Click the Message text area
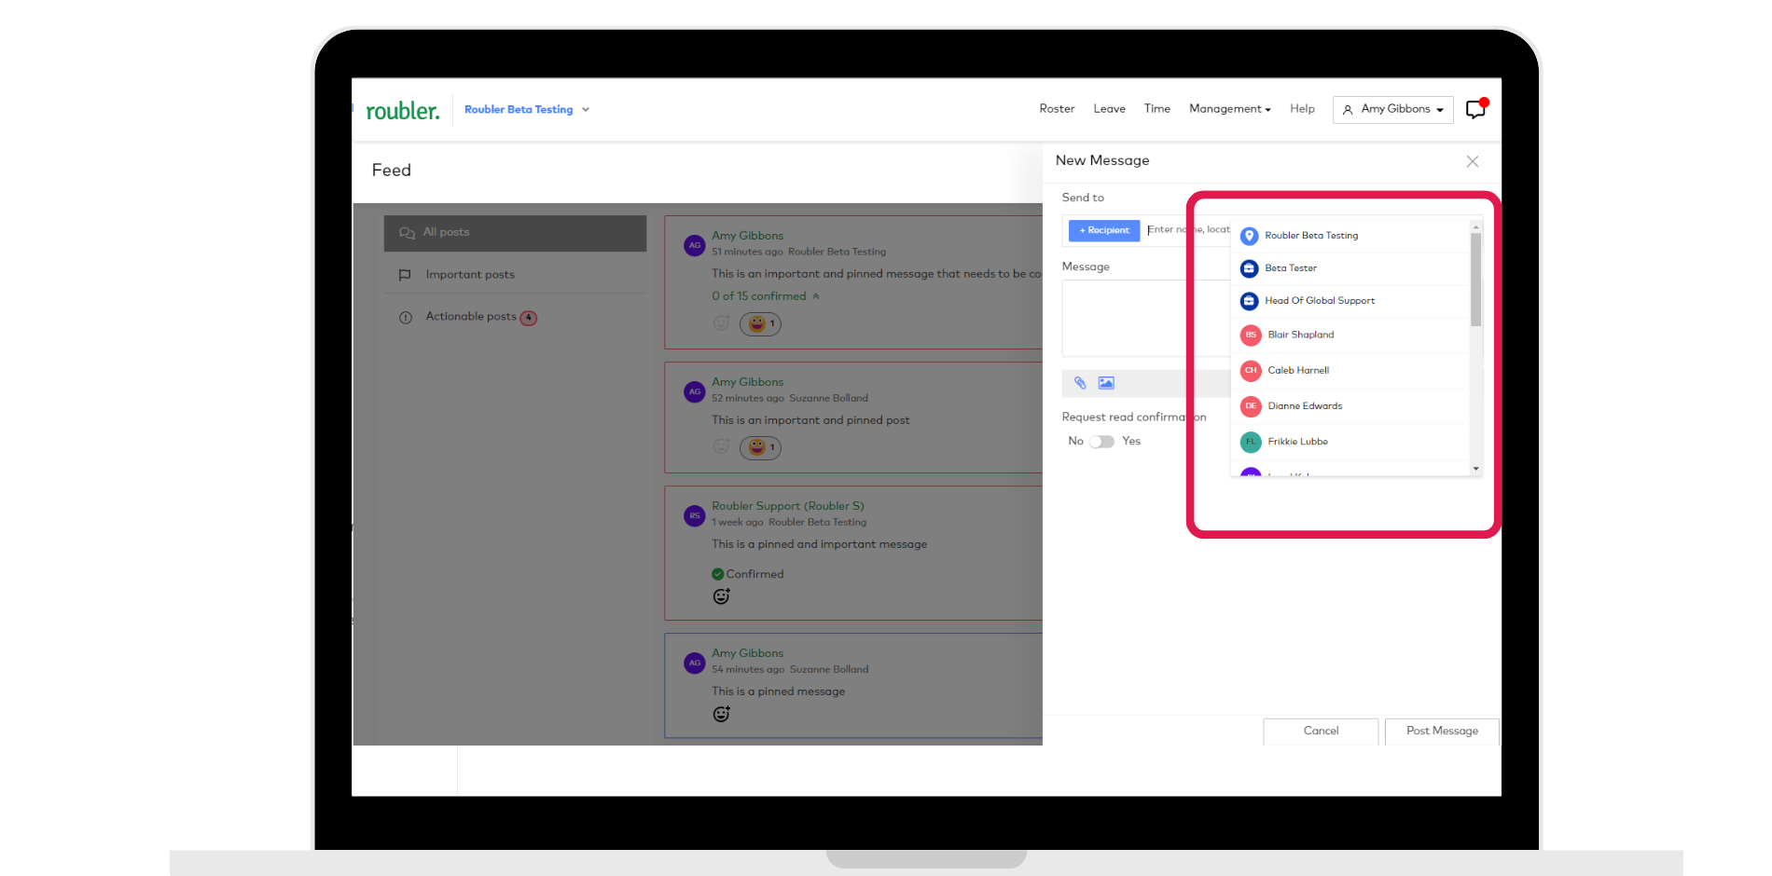Screen dimensions: 1772x876 [1145, 318]
